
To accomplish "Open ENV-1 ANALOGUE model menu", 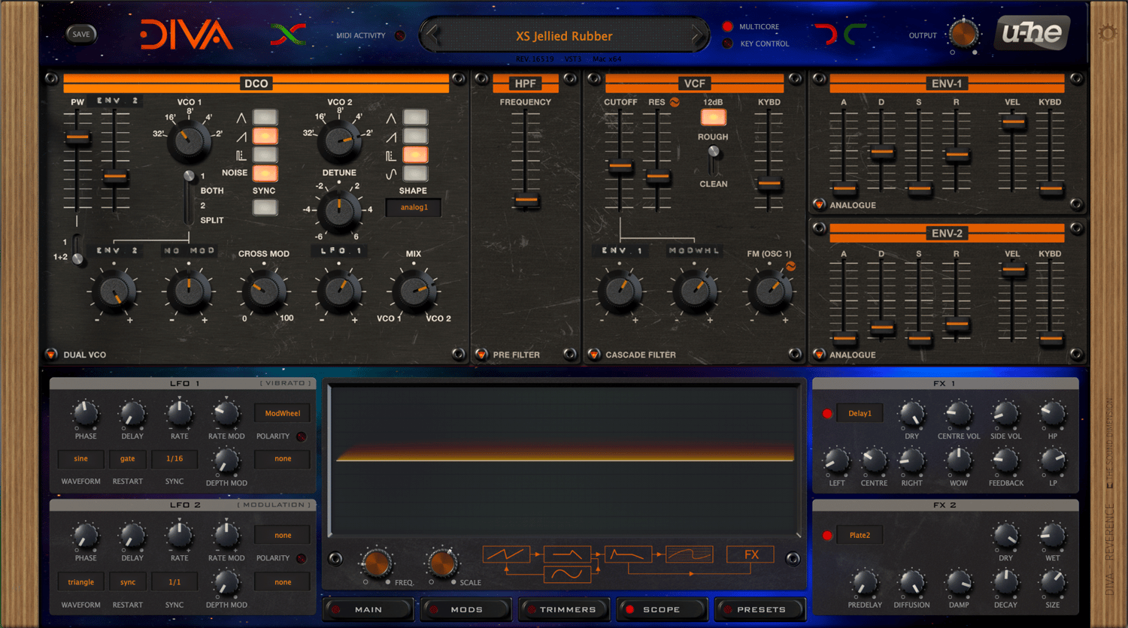I will (819, 204).
